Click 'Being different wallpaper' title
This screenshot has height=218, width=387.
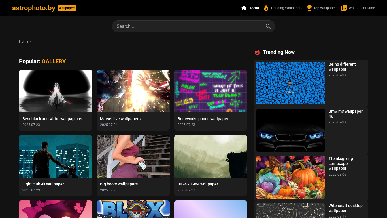(342, 67)
